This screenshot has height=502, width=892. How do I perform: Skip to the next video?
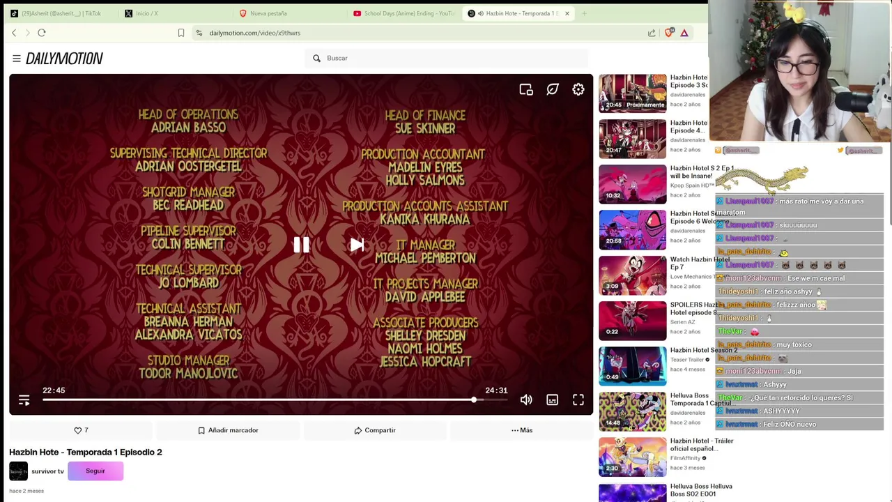pos(357,245)
